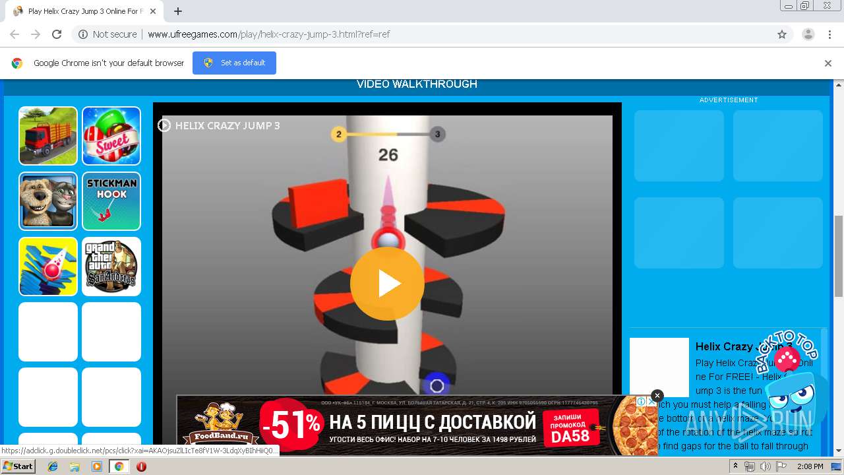Play the Helix Crazy Jump 3 video
844x475 pixels.
[x=387, y=284]
